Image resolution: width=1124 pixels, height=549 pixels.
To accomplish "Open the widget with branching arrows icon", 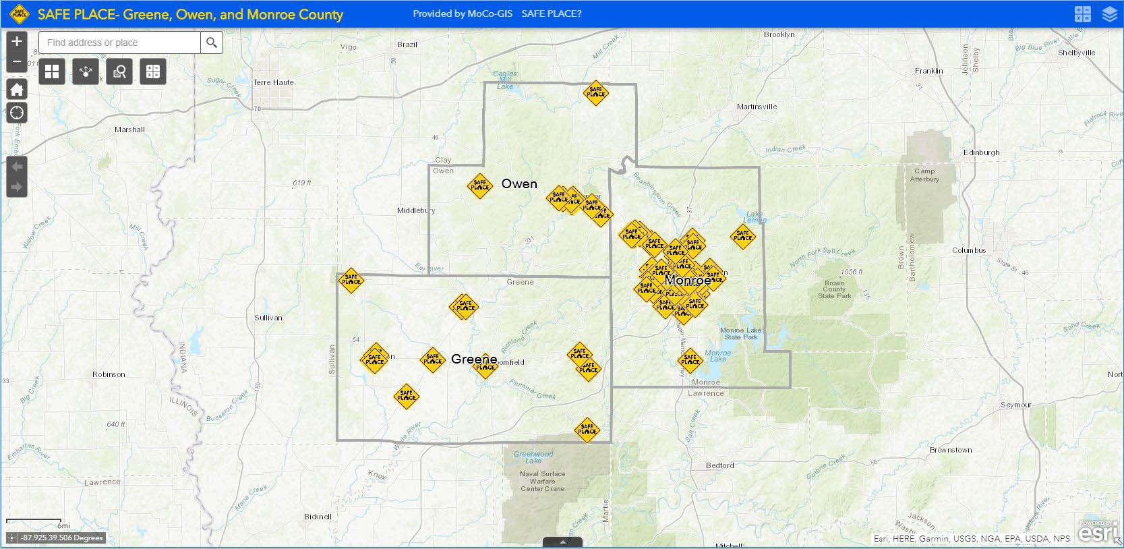I will [85, 71].
